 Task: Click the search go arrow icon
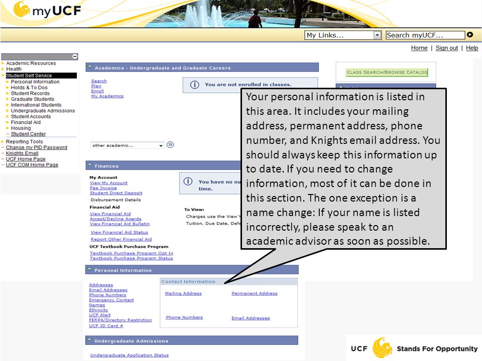470,35
